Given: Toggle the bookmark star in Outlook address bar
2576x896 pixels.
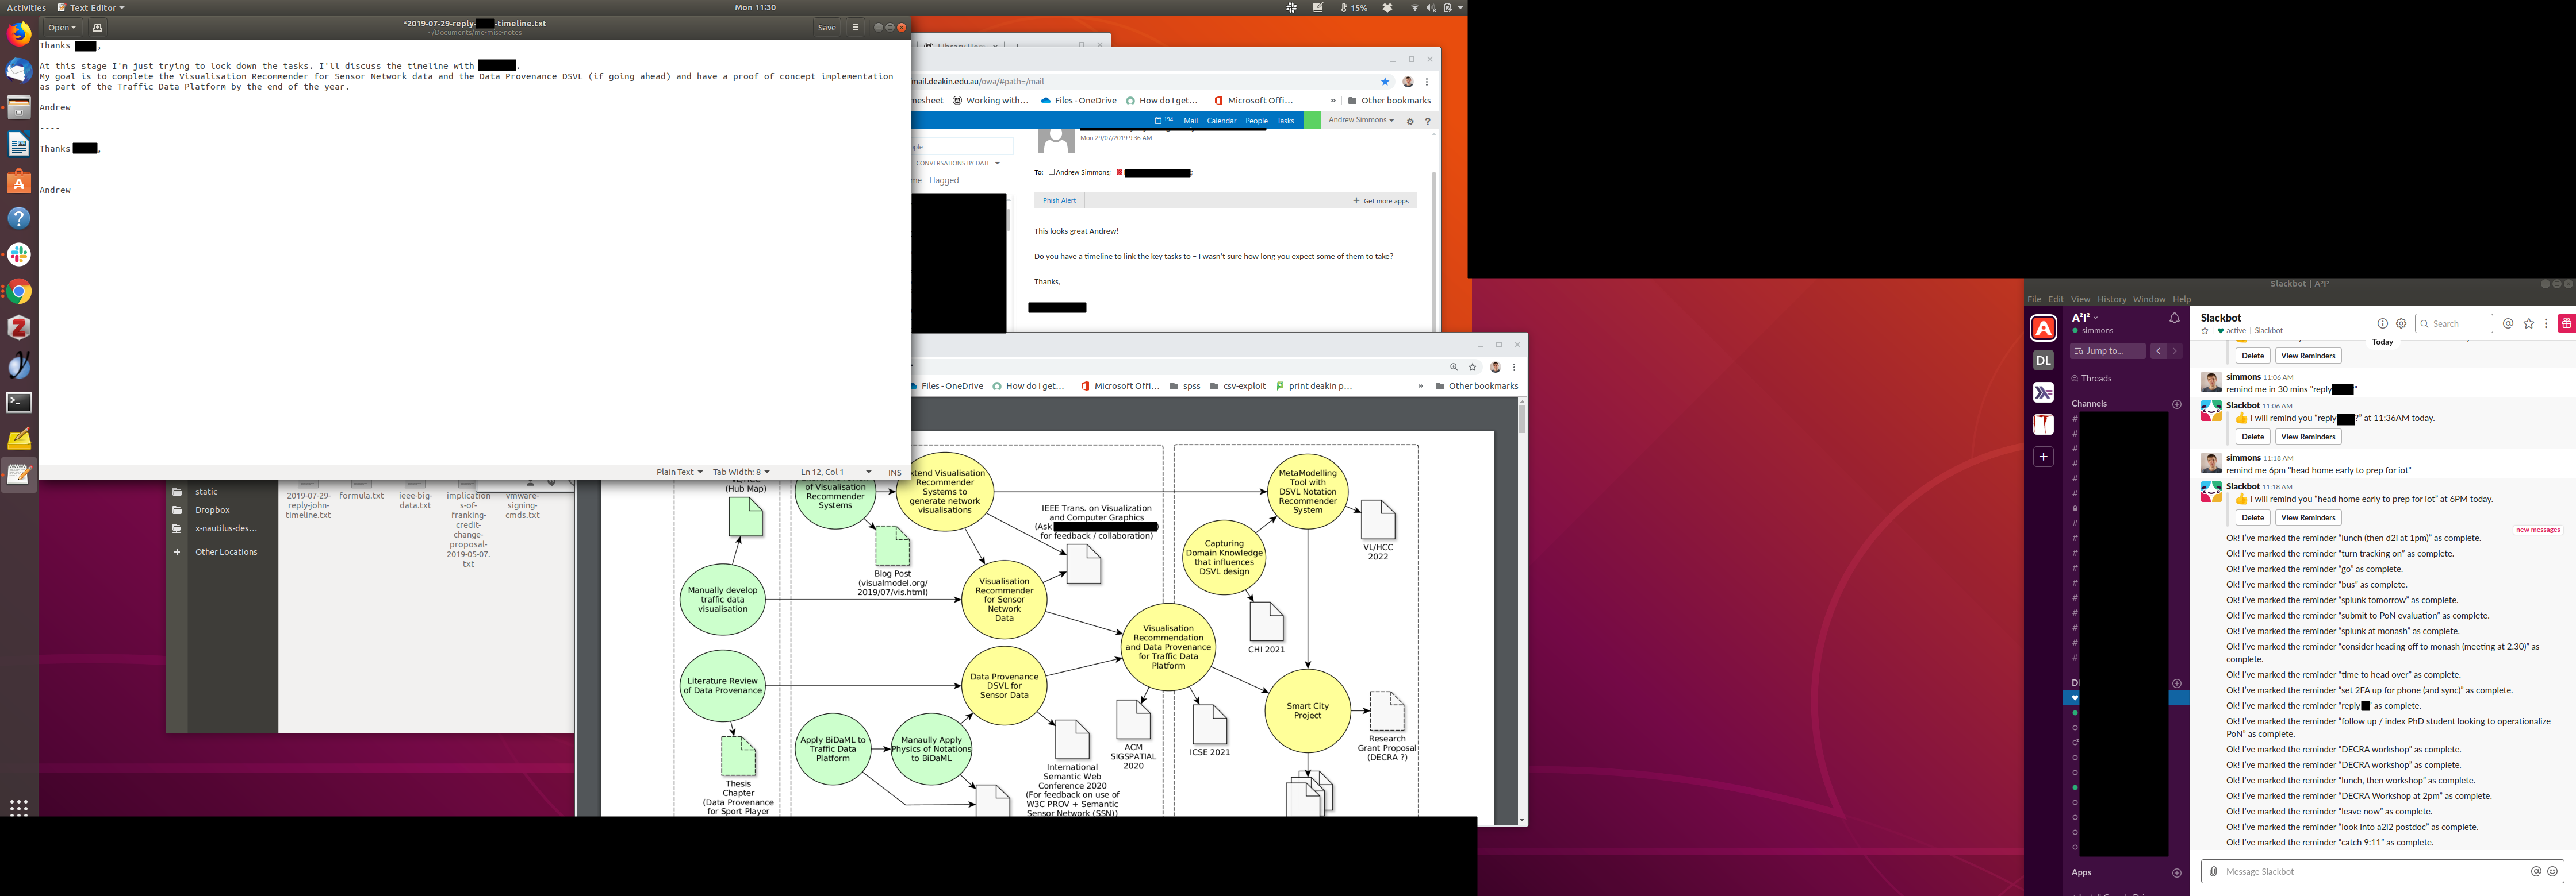Looking at the screenshot, I should (1385, 82).
